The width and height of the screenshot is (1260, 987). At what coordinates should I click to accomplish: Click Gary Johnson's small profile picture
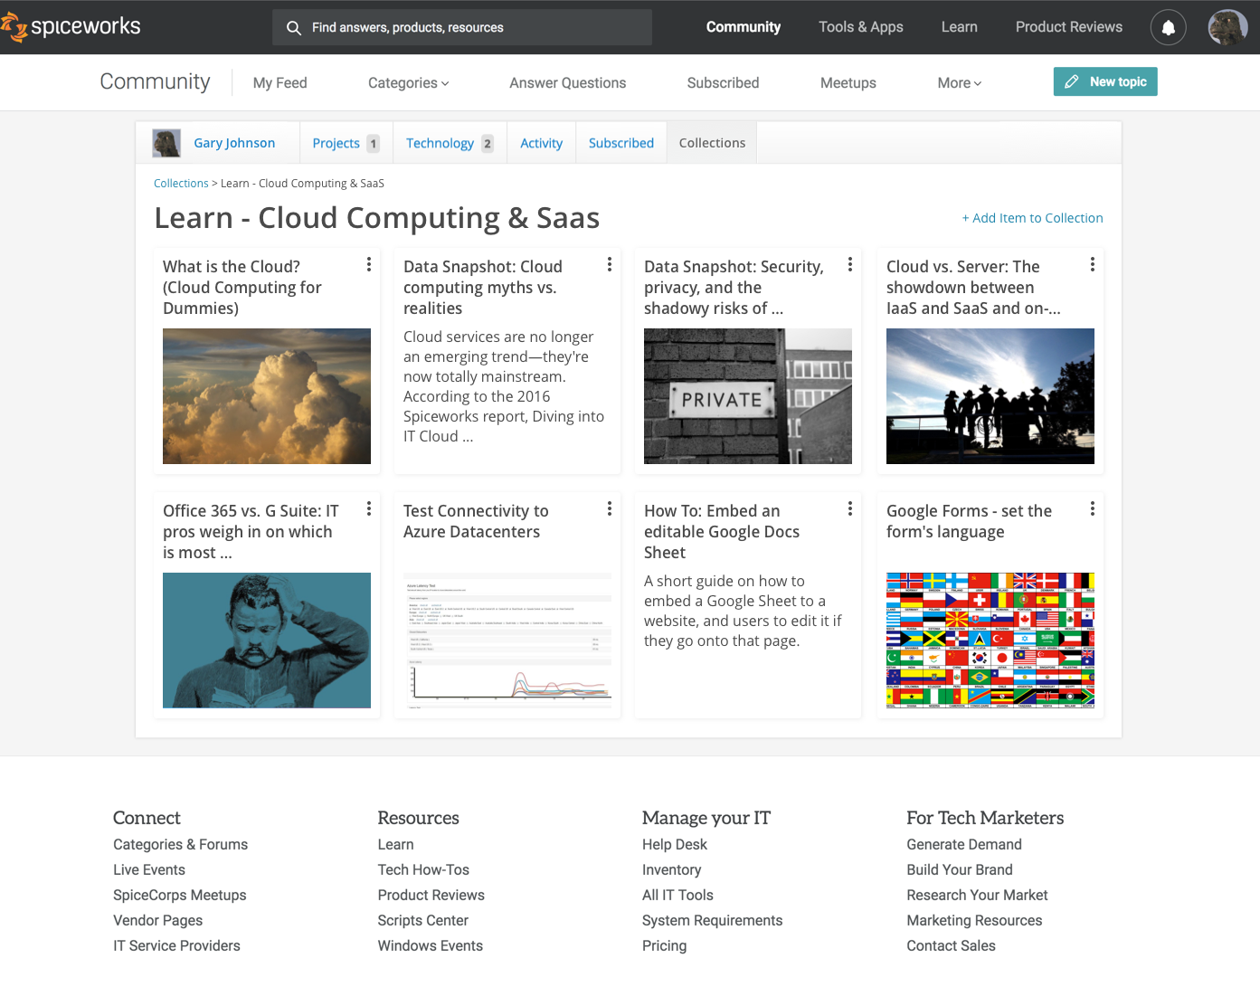(166, 143)
